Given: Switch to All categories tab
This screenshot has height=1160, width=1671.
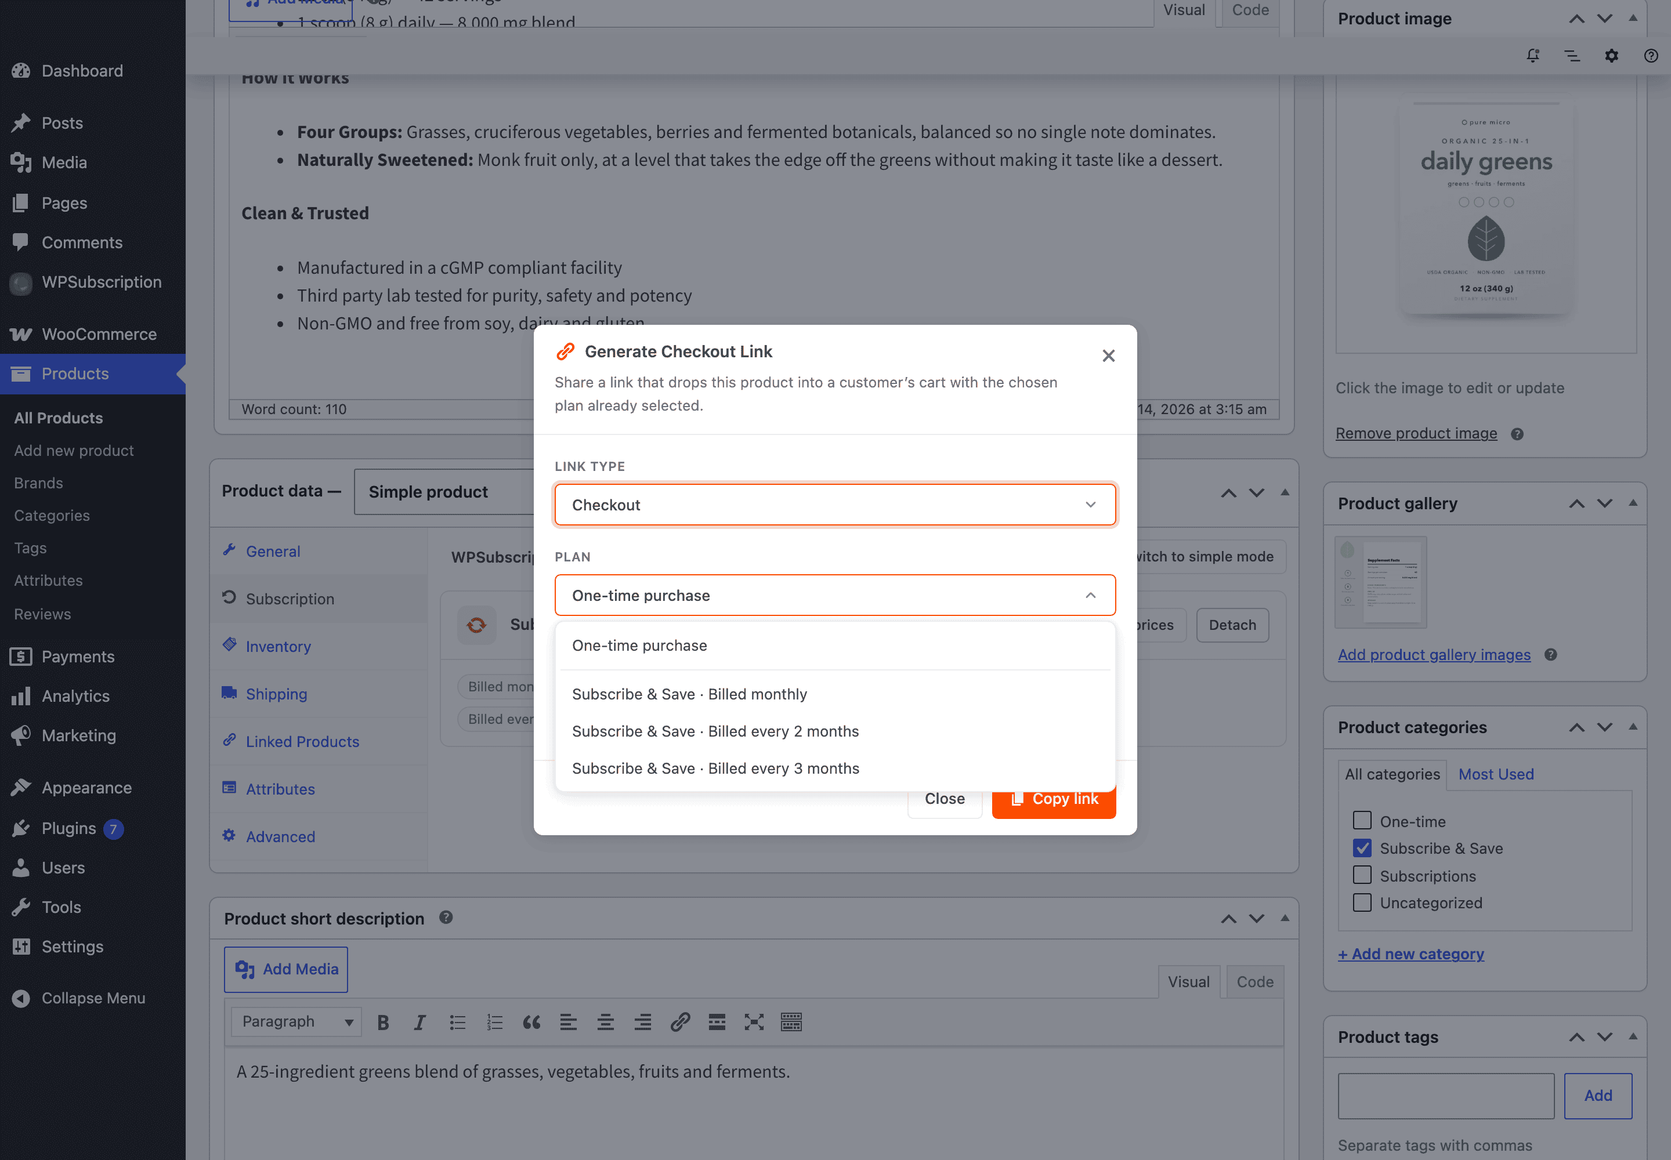Looking at the screenshot, I should [x=1392, y=775].
